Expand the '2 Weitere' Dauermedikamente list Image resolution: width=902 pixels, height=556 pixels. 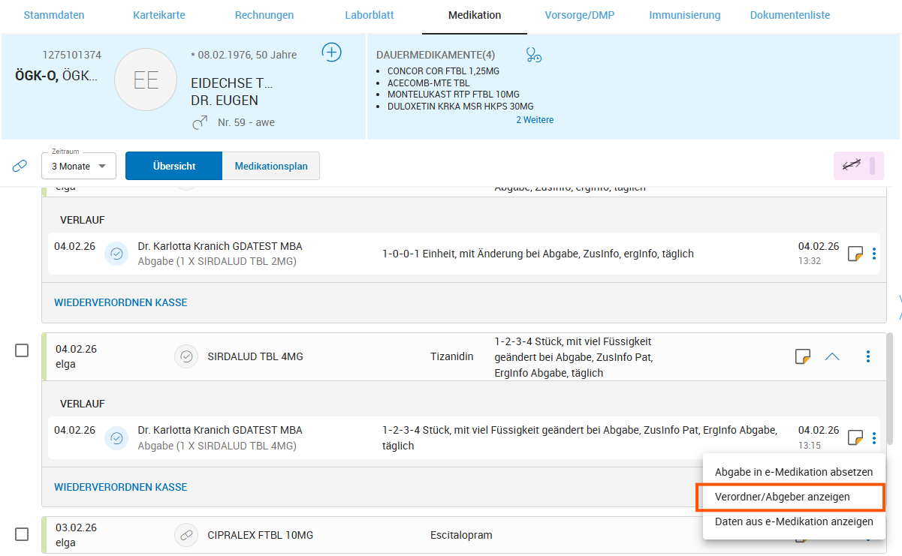pyautogui.click(x=534, y=120)
